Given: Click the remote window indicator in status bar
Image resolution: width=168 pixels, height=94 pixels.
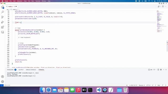Looking at the screenshot, I should [2, 85].
